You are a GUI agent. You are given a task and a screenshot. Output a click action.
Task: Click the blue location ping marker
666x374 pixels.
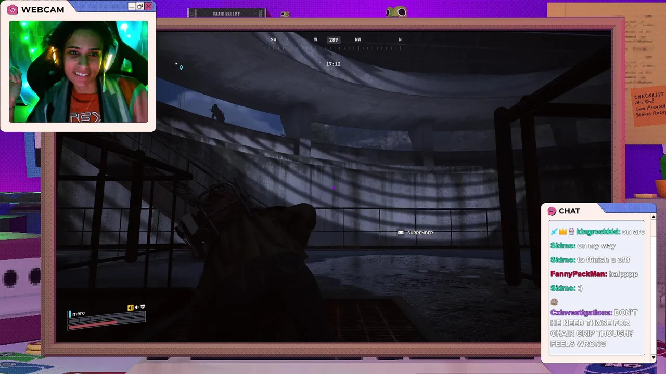pyautogui.click(x=181, y=68)
